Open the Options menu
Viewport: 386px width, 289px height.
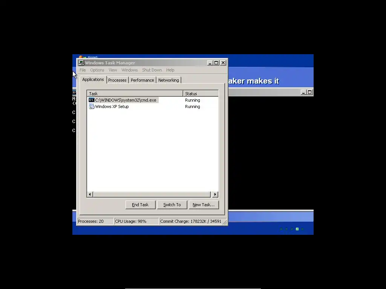pos(97,70)
